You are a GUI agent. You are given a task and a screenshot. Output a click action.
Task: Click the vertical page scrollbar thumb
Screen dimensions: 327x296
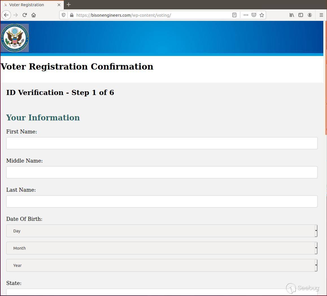coord(326,77)
